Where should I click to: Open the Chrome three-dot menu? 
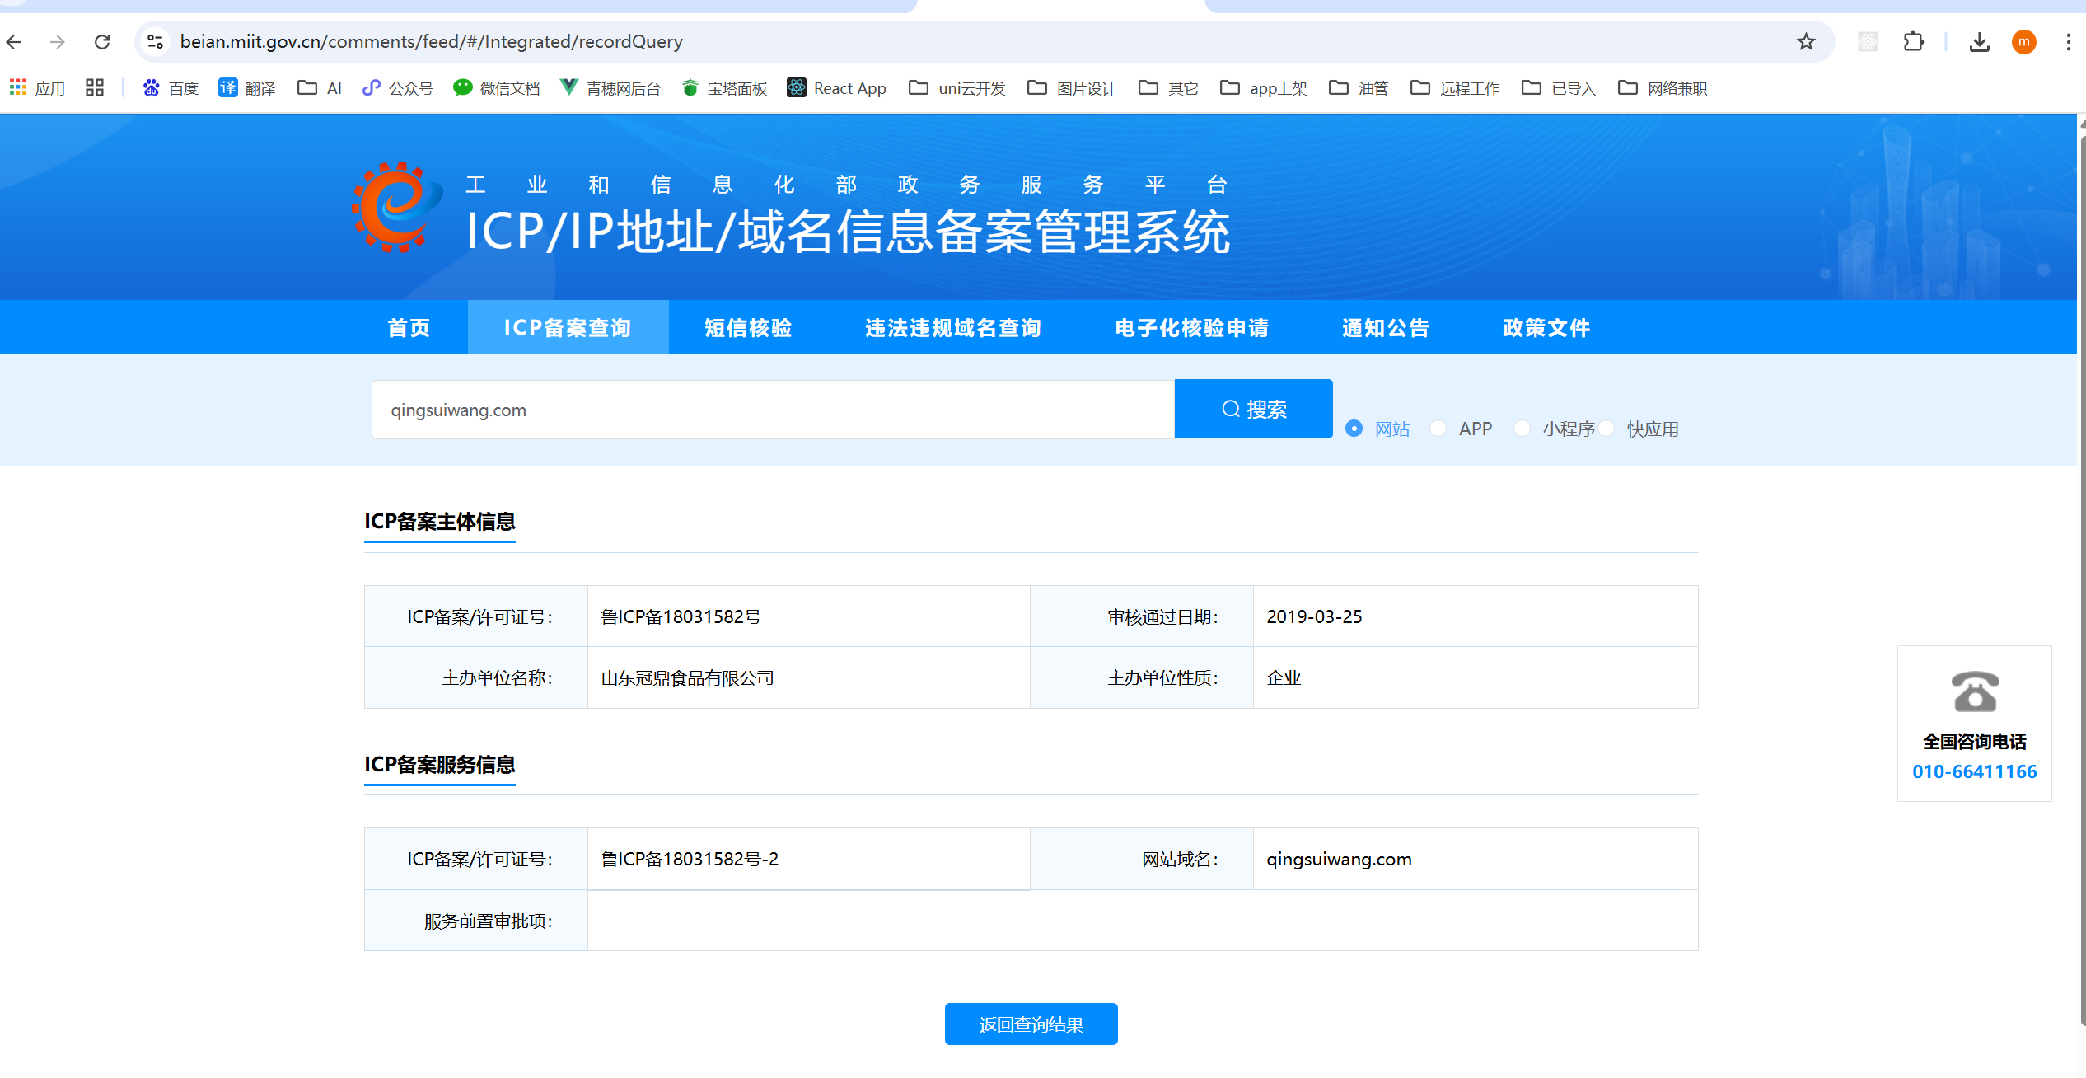(x=2069, y=41)
